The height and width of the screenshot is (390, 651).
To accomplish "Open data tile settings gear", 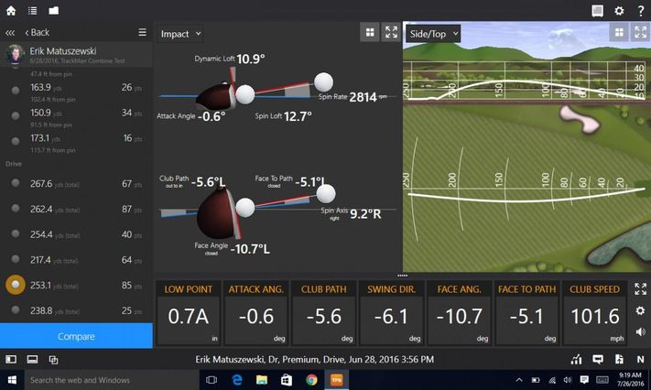I will pyautogui.click(x=640, y=311).
